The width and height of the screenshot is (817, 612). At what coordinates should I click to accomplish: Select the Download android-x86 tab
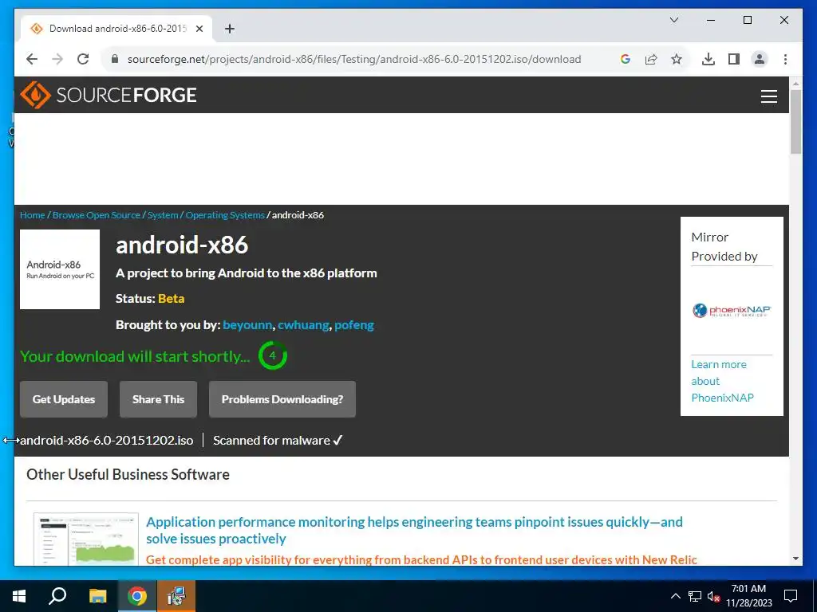[117, 29]
